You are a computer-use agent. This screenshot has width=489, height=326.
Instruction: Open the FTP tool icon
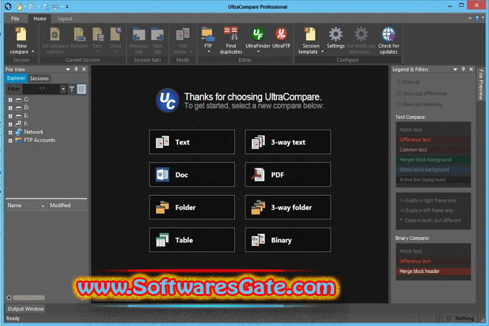tap(208, 35)
